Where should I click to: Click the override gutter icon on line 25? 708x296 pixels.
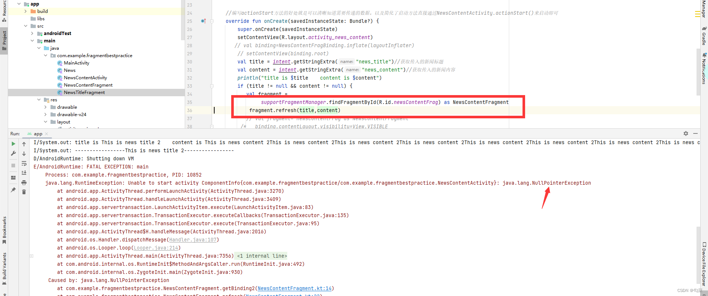pyautogui.click(x=203, y=21)
